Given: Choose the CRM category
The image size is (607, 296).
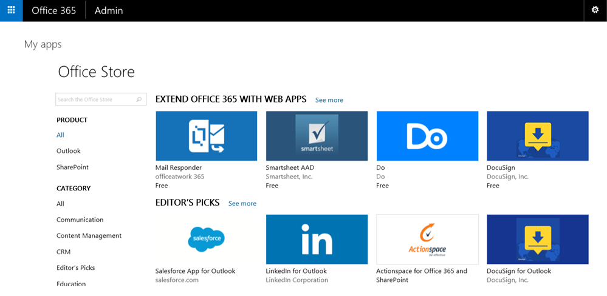Looking at the screenshot, I should tap(63, 252).
